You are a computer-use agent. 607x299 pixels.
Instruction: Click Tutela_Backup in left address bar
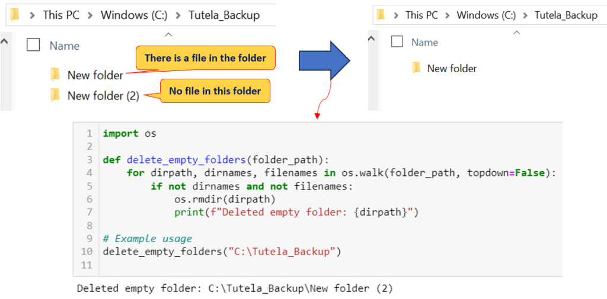point(224,15)
